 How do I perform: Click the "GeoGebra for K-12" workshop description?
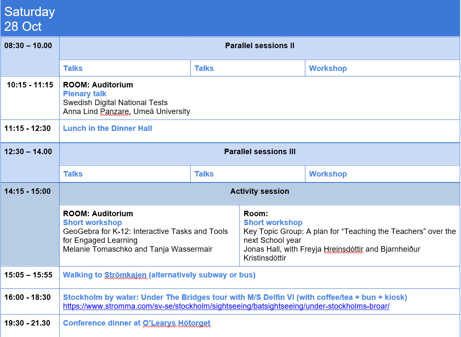tap(145, 236)
